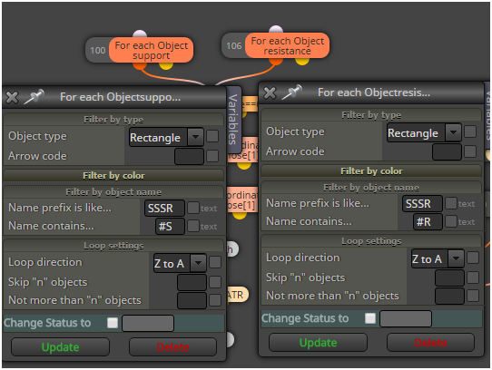Click the green Update button in left panel
The width and height of the screenshot is (492, 370).
point(60,346)
